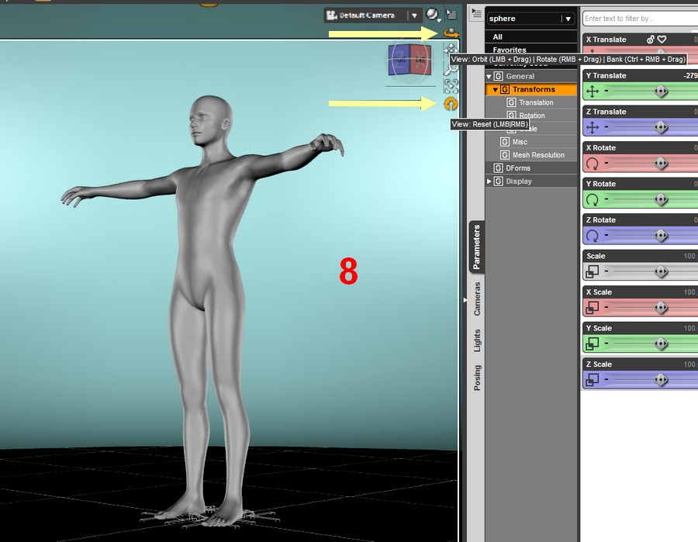
Task: Click the scale icon on Y Scale
Action: pyautogui.click(x=593, y=343)
